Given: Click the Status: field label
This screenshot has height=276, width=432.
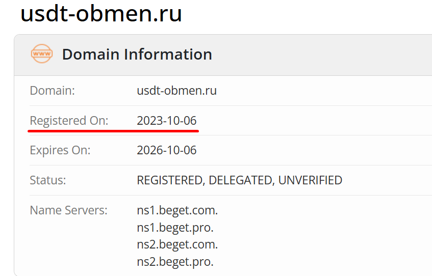Looking at the screenshot, I should tap(48, 180).
